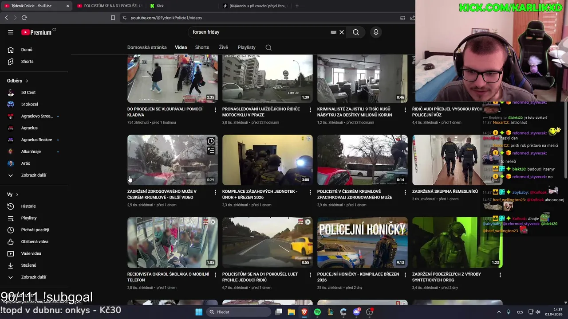
Task: Open options for Policistům se na D1 video
Action: 310,275
